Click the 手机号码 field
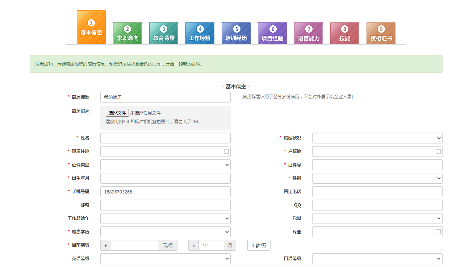Image resolution: width=469 pixels, height=267 pixels. [166, 192]
